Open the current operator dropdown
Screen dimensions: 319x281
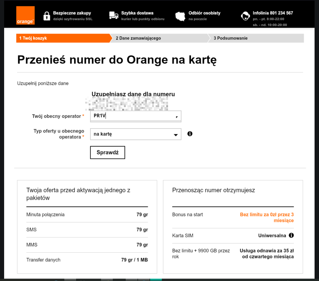177,116
